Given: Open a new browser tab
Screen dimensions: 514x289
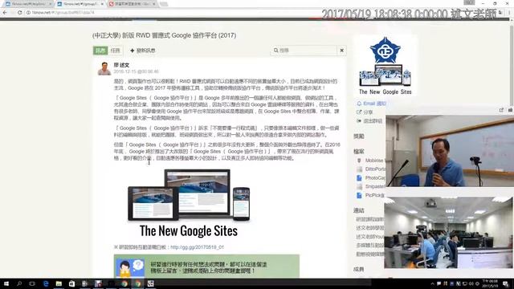Looking at the screenshot, I should pos(164,4).
